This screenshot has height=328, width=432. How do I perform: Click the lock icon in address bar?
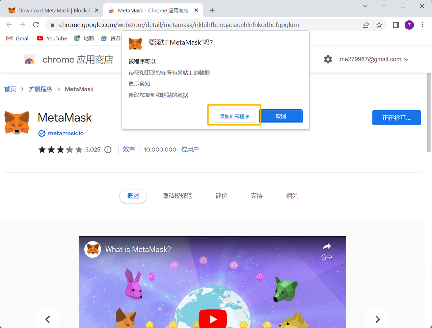(x=52, y=25)
